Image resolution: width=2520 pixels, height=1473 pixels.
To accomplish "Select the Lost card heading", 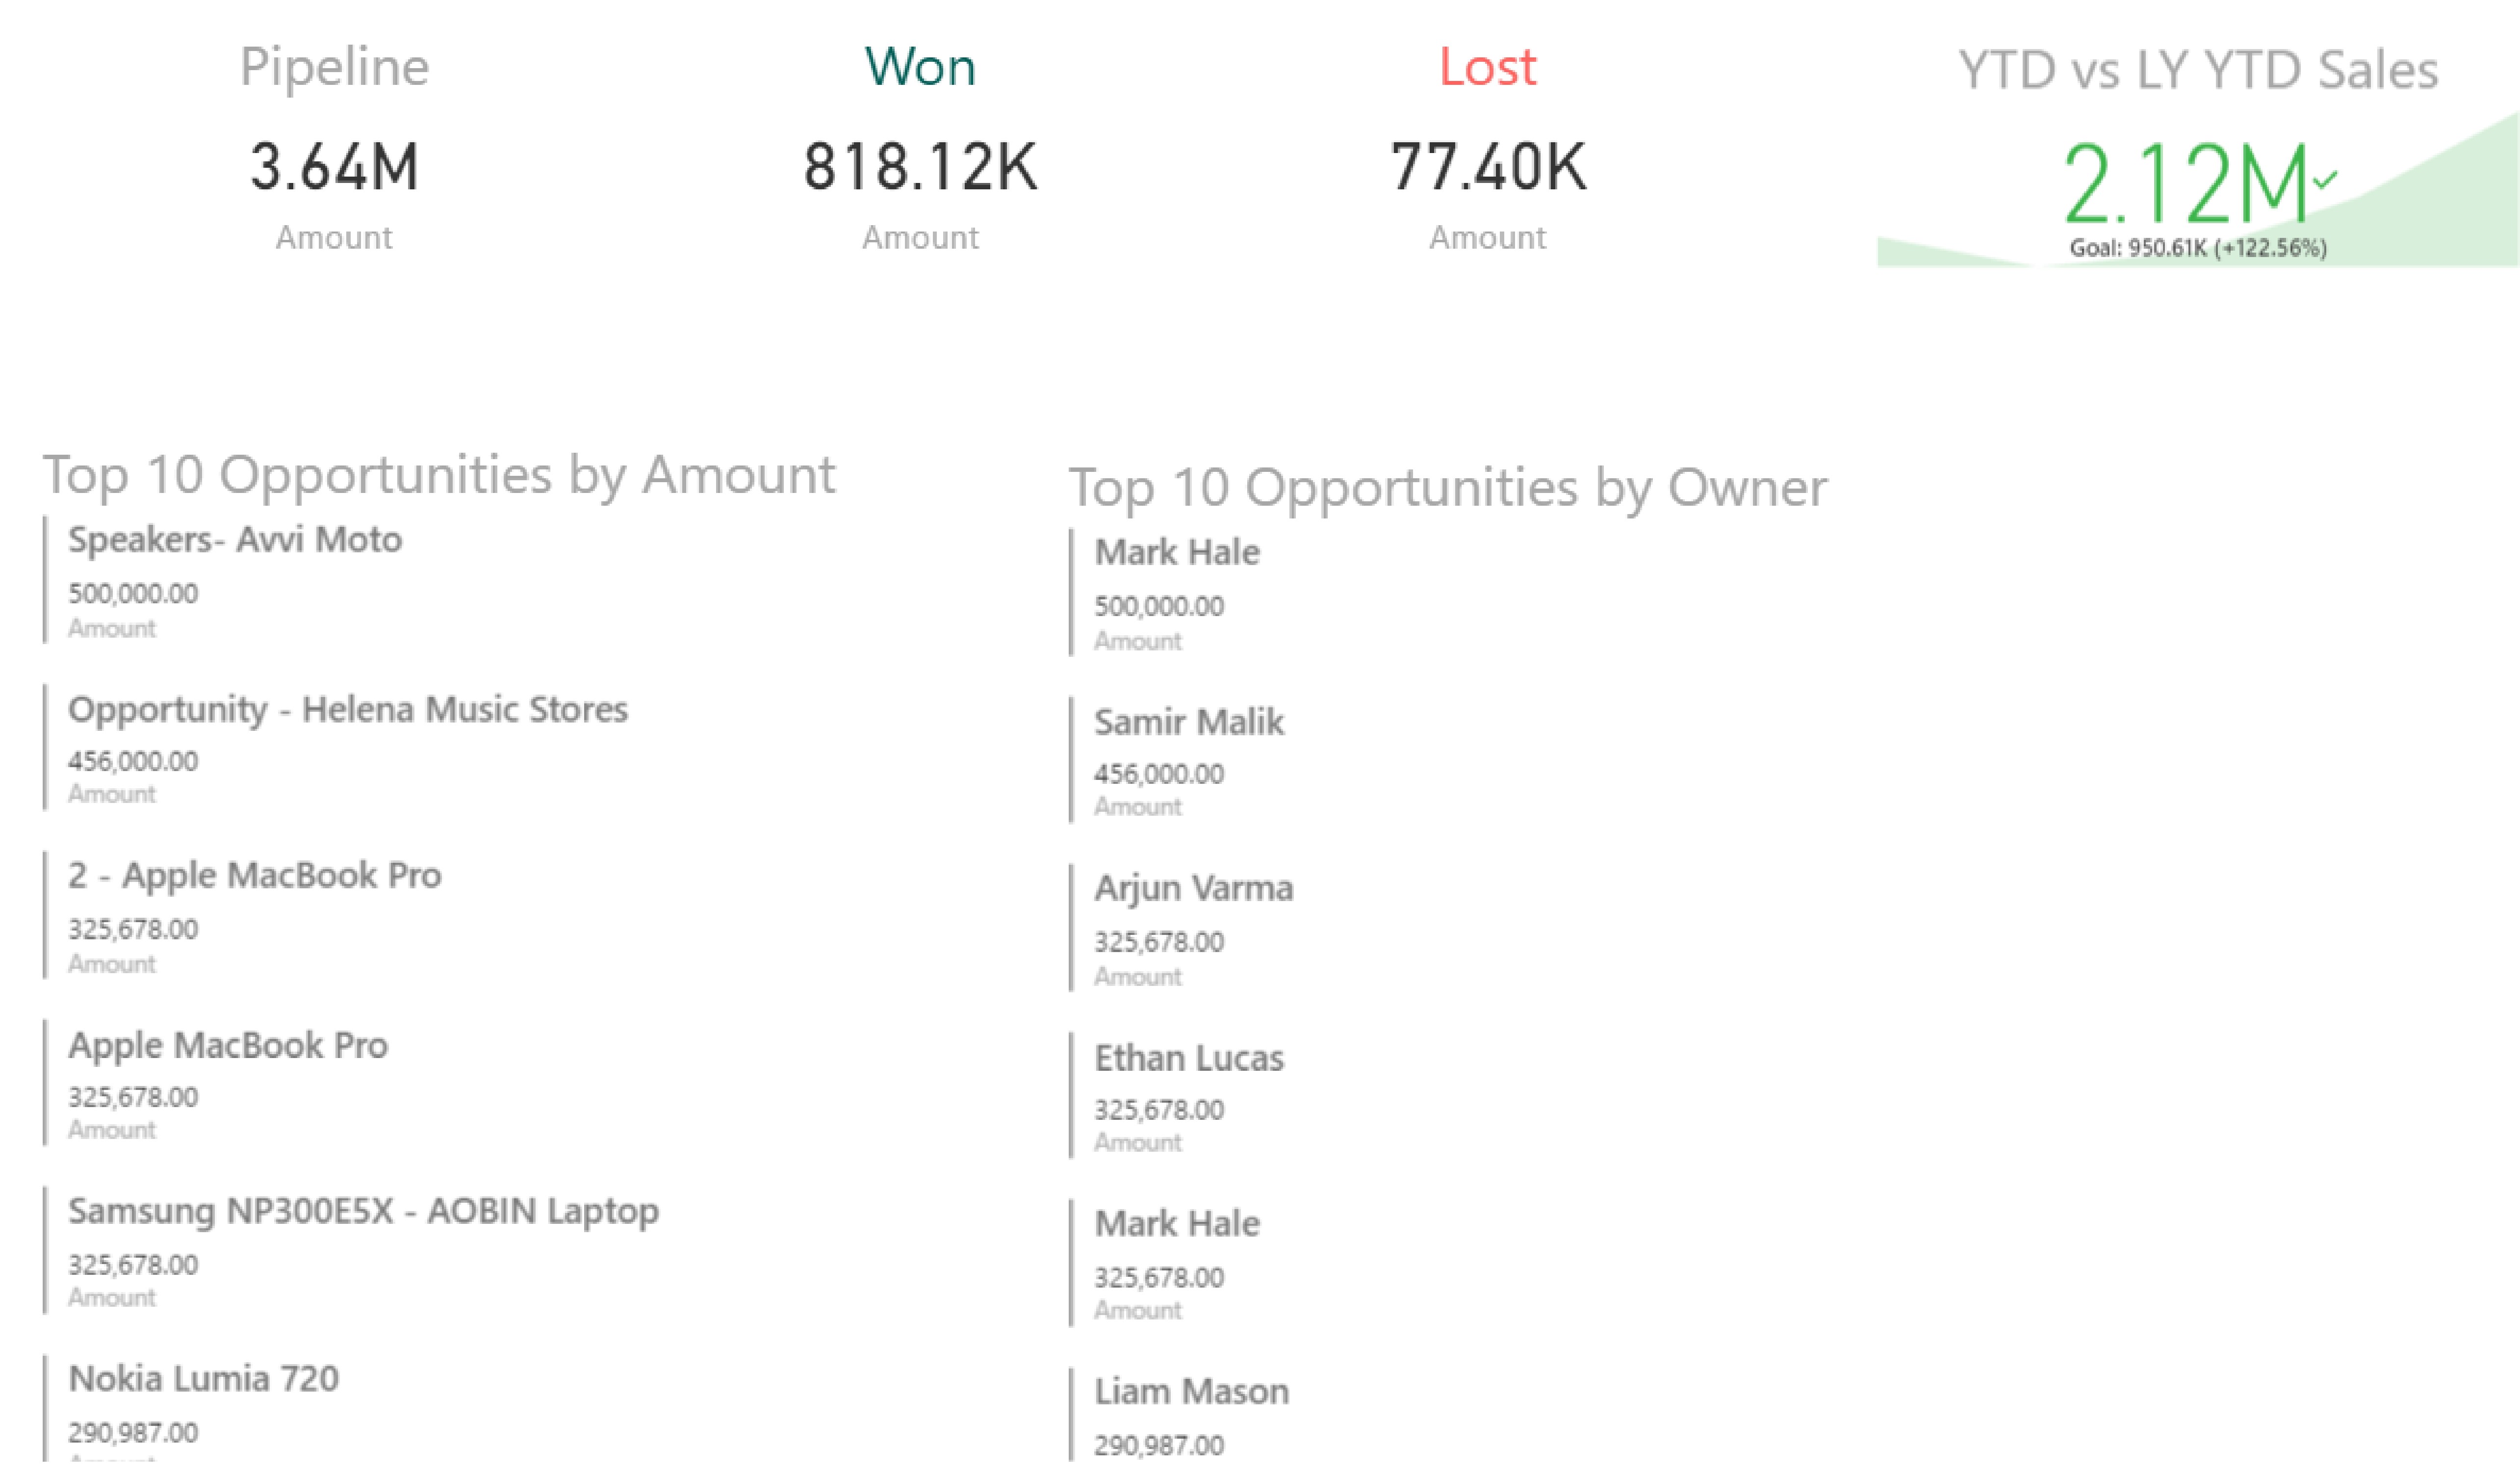I will [x=1487, y=67].
